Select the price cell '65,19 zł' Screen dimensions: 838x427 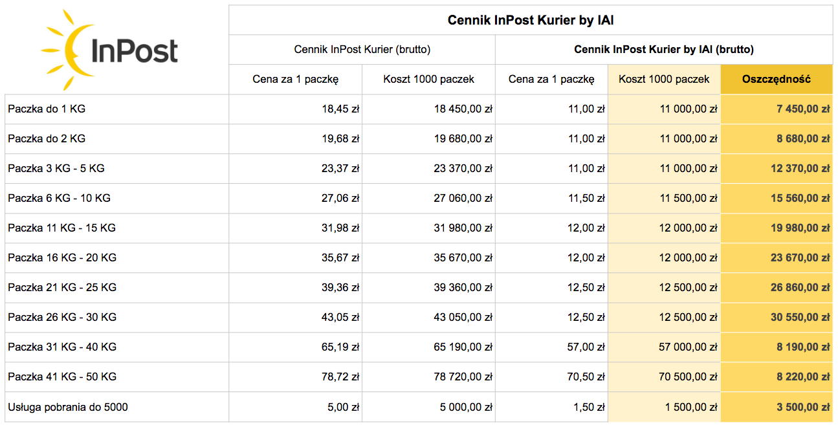tap(296, 347)
